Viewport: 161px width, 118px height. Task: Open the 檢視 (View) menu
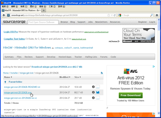click(24, 7)
